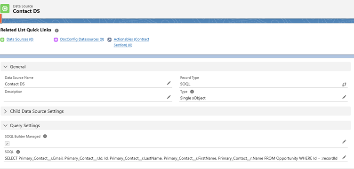Click the Related List Quick Links heading
This screenshot has height=169, width=354.
click(26, 30)
